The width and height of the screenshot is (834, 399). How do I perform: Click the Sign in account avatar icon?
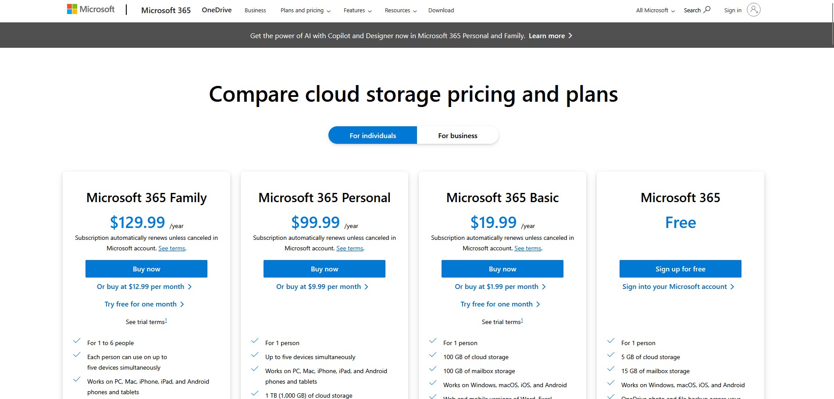tap(753, 10)
